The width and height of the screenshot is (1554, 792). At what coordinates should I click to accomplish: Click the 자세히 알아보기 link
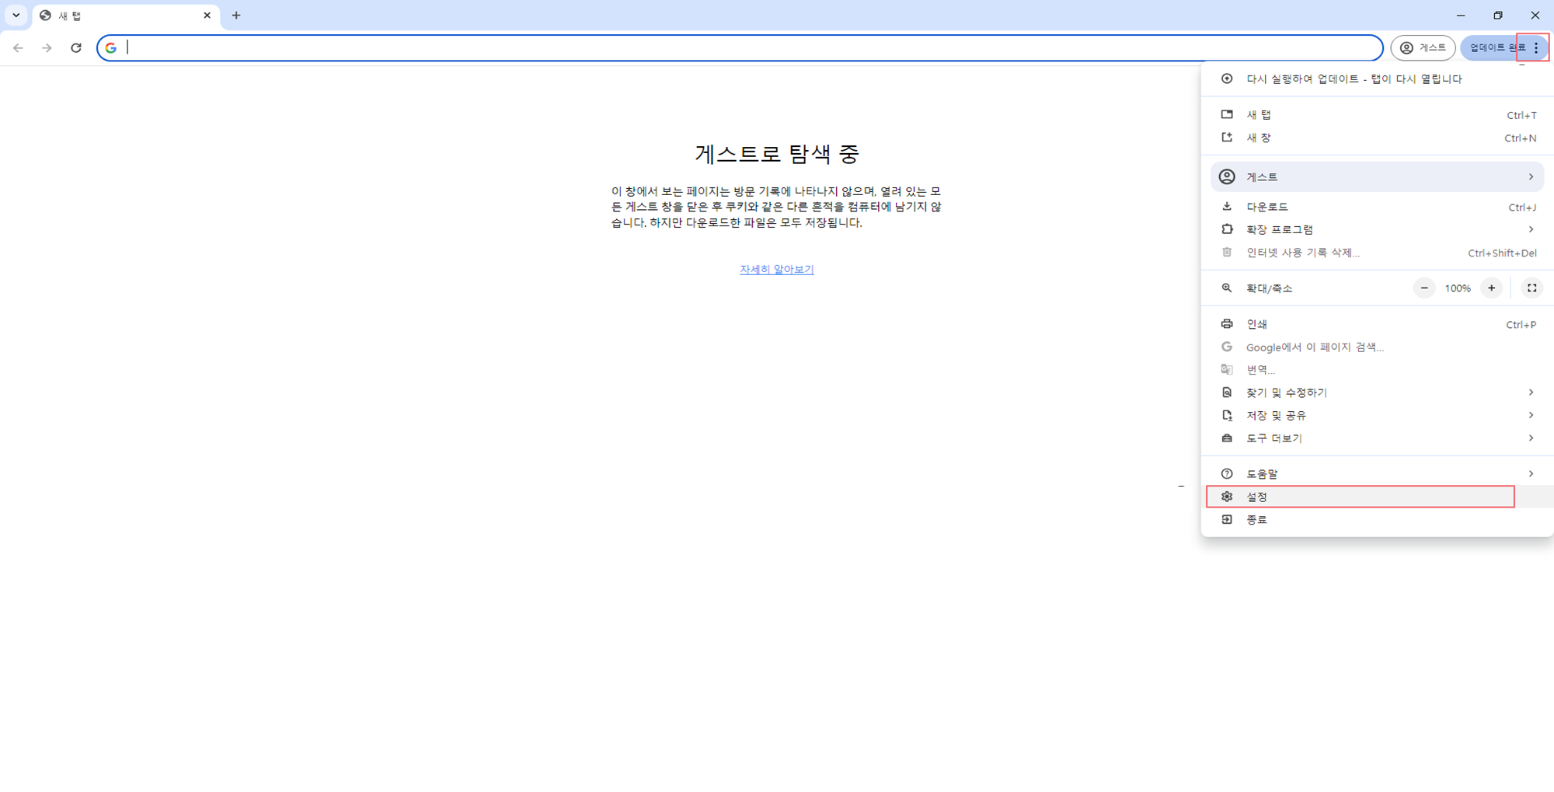tap(776, 270)
